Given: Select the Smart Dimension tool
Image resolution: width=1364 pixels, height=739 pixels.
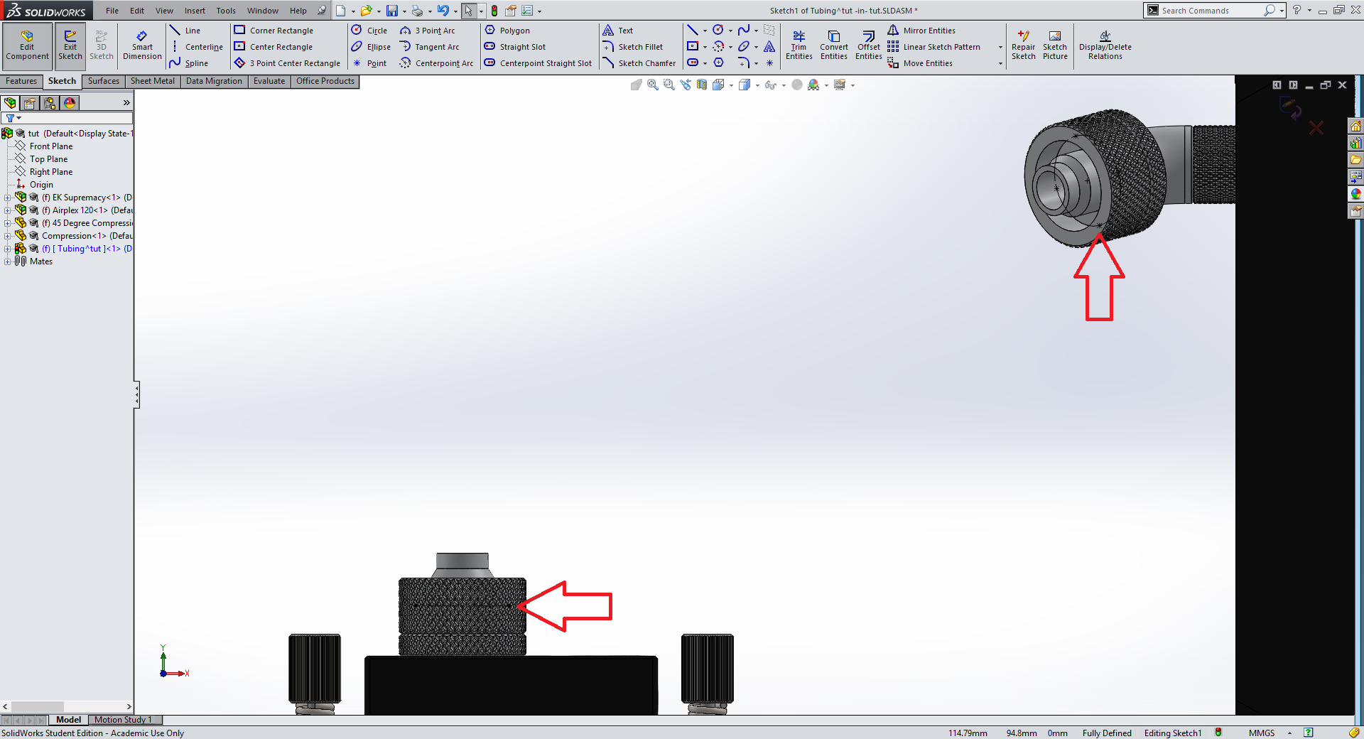Looking at the screenshot, I should pos(142,46).
